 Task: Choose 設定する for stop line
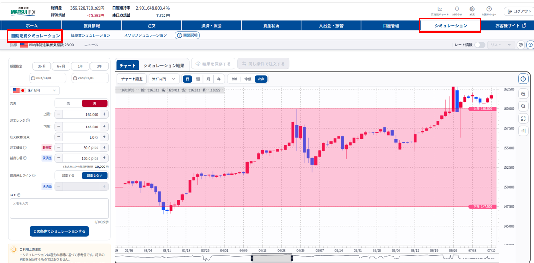point(68,175)
